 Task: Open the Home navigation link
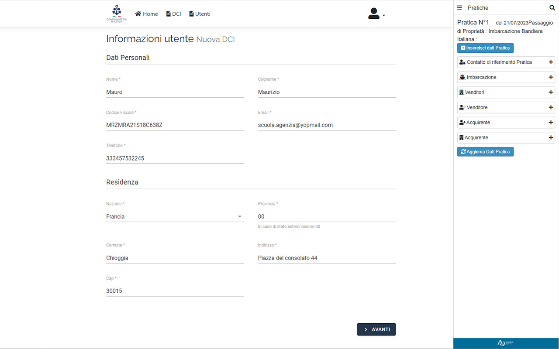[146, 14]
